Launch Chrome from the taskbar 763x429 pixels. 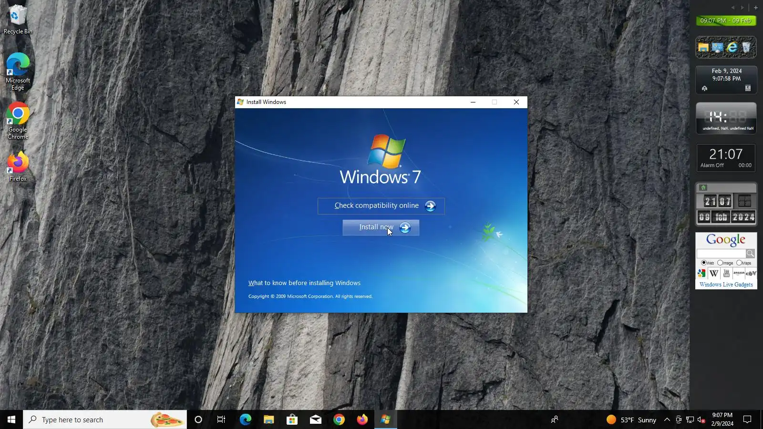[339, 419]
